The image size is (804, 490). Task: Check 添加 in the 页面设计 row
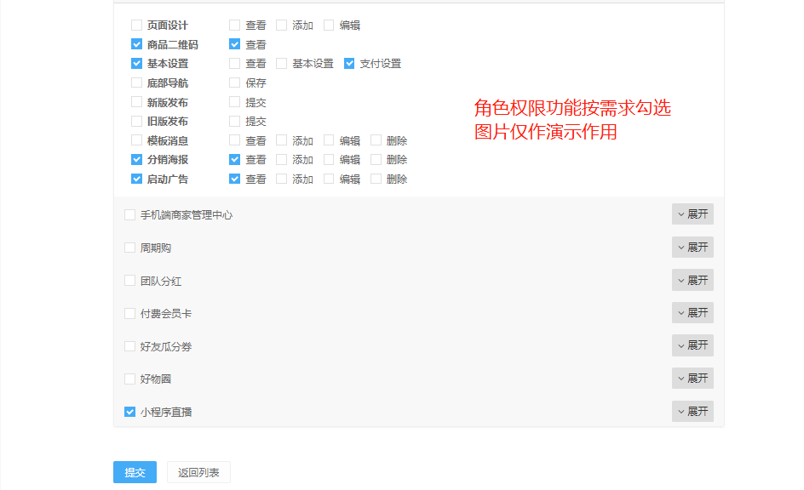[x=282, y=25]
